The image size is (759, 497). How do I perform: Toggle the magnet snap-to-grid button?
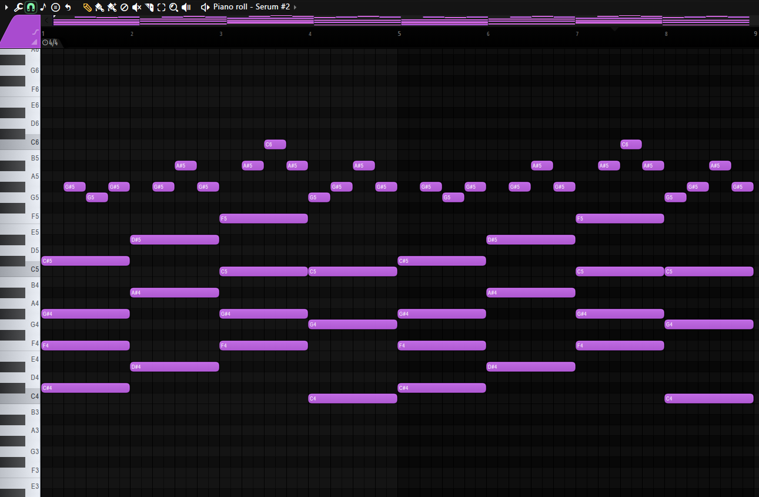click(31, 7)
